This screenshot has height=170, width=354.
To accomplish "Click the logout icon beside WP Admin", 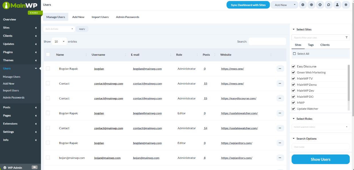I will point(35,167).
